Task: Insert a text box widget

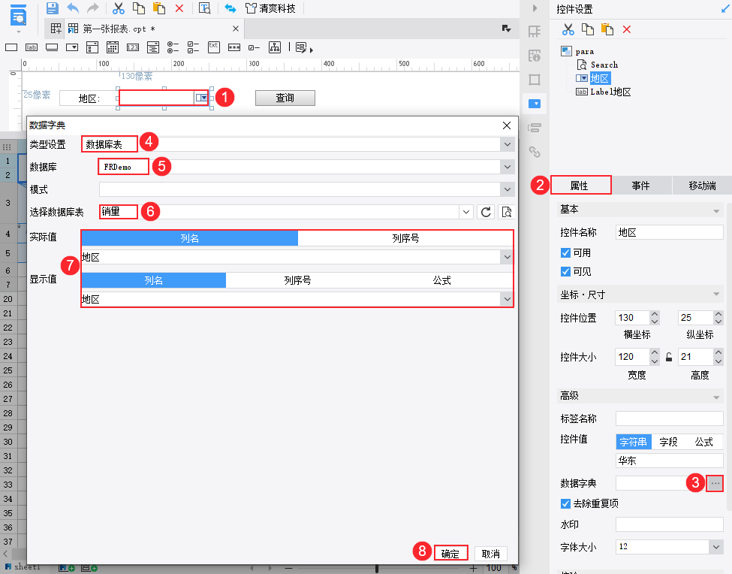Action: point(11,47)
